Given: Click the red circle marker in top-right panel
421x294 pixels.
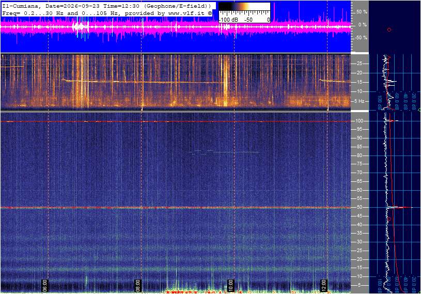Looking at the screenshot, I should coord(389,30).
